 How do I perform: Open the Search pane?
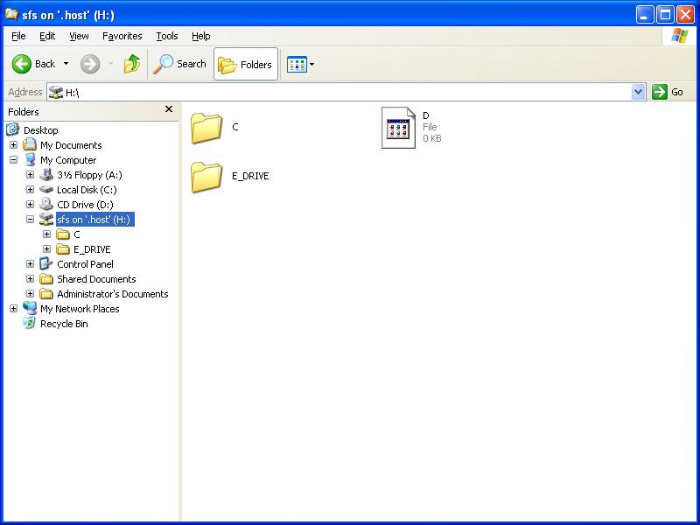(180, 64)
